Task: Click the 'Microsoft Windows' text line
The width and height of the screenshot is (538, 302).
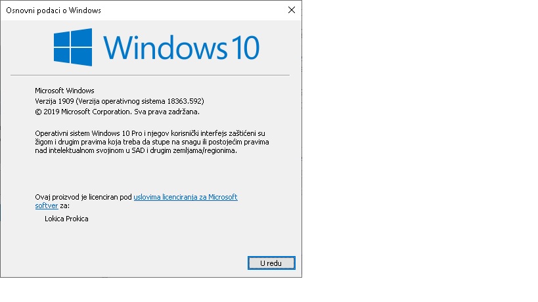Action: 64,91
